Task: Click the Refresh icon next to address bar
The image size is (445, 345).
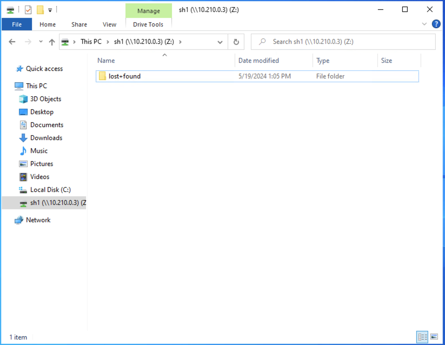Action: click(236, 41)
